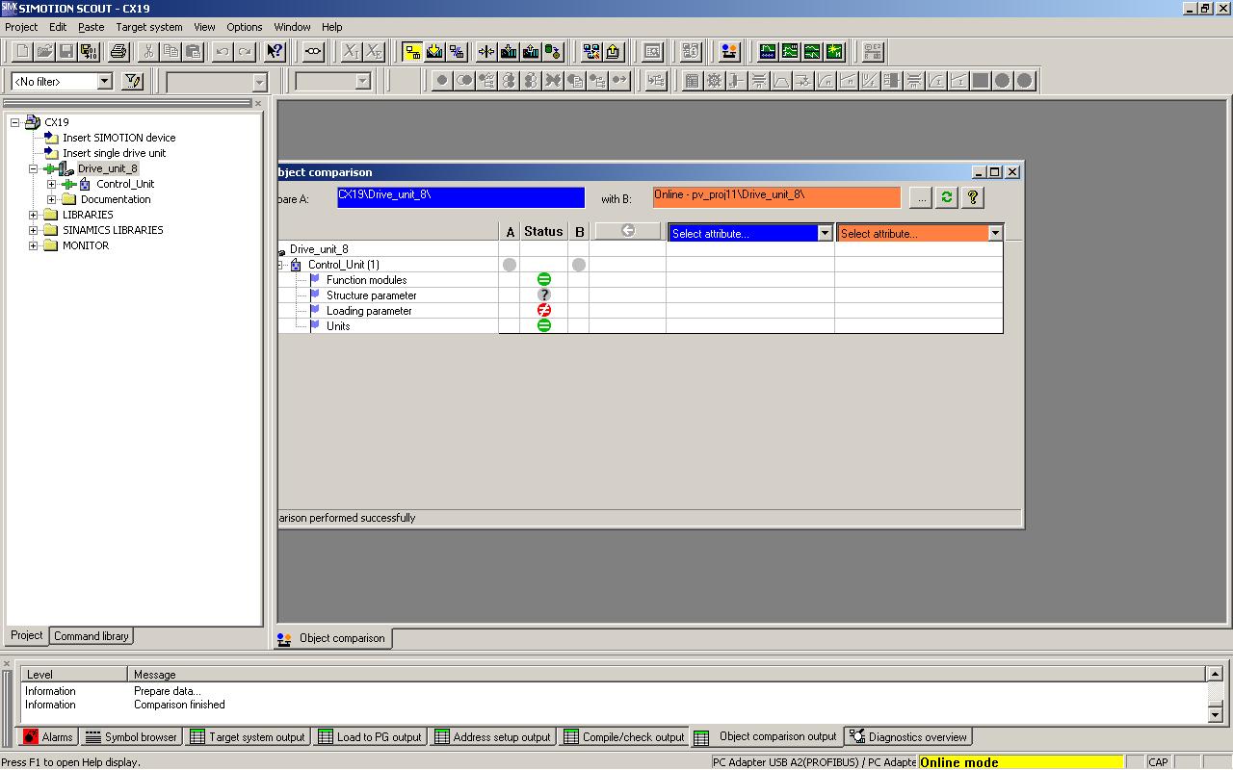Expand the MONITOR folder
The width and height of the screenshot is (1233, 770).
point(34,245)
